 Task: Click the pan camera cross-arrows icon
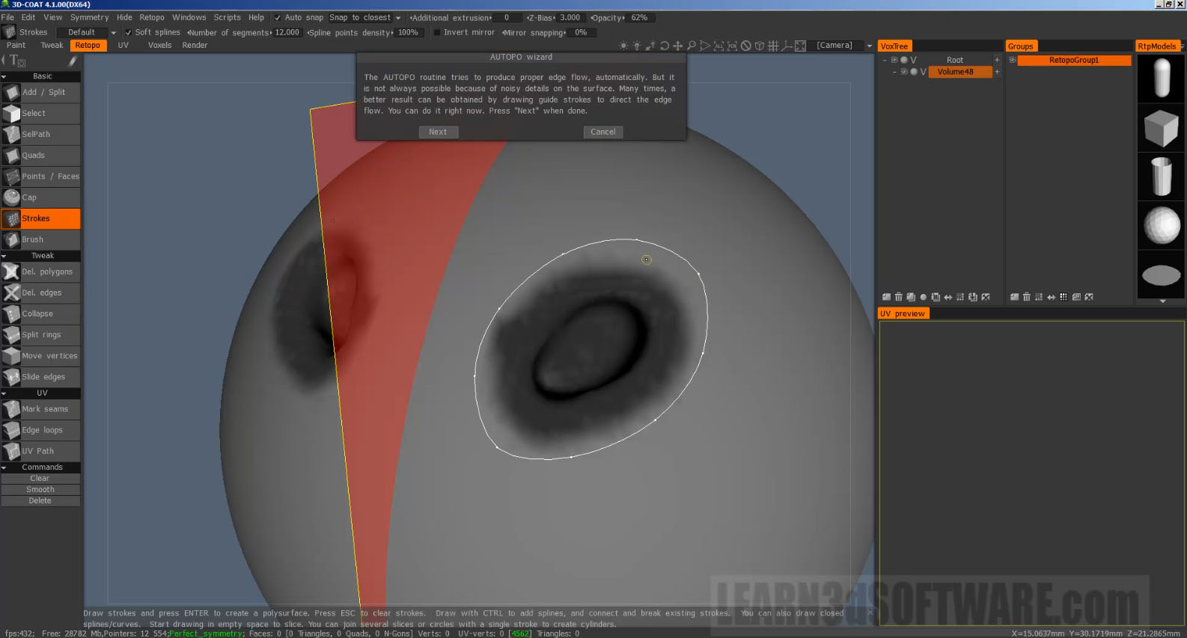(x=678, y=46)
